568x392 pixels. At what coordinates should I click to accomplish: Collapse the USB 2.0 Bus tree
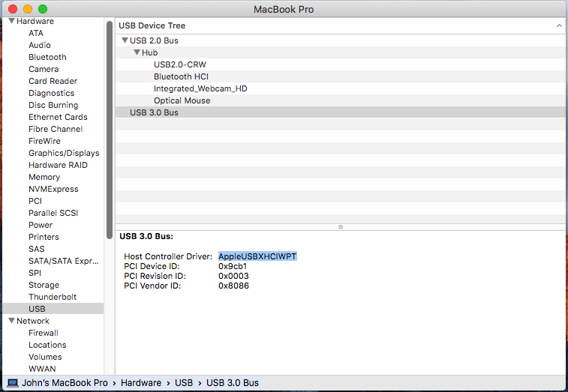click(125, 40)
